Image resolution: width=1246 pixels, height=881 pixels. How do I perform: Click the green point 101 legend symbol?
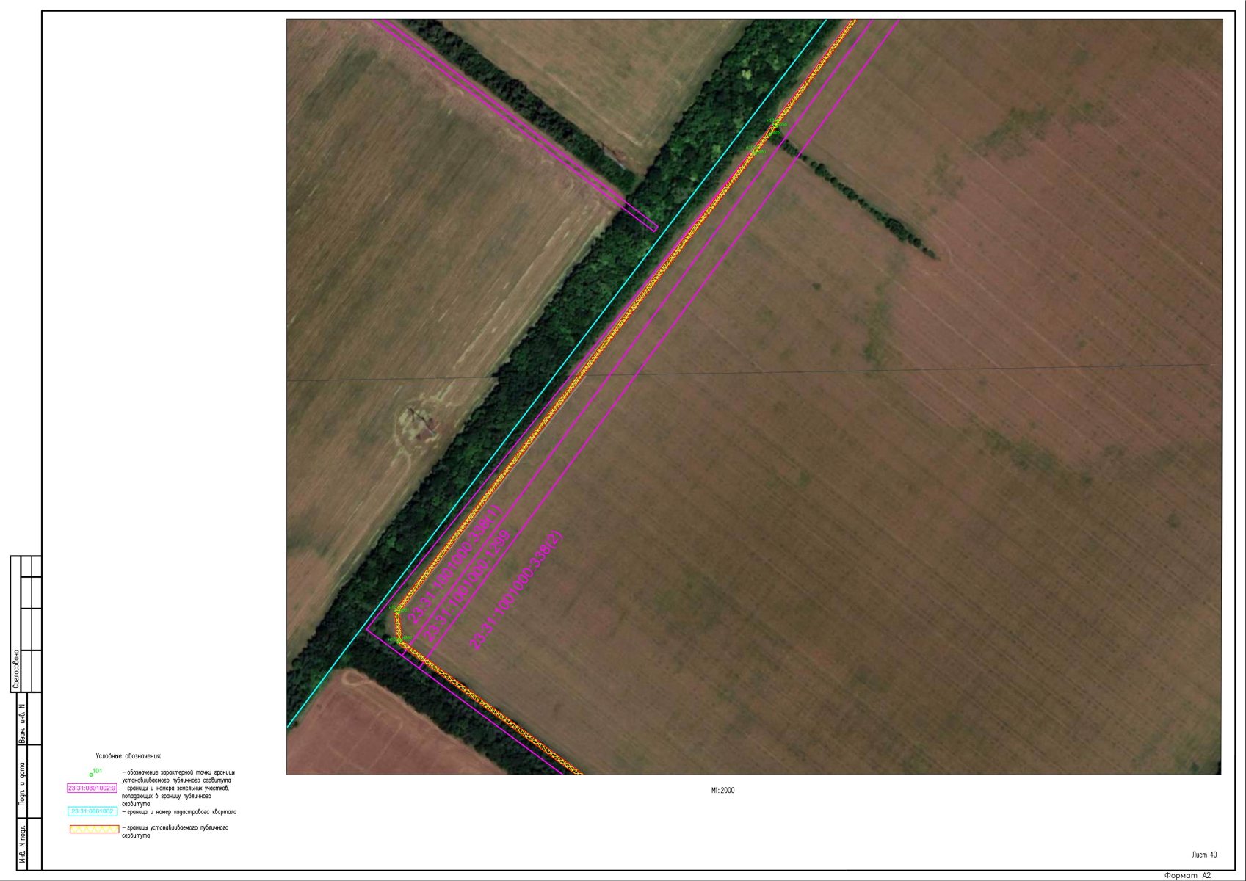[x=92, y=774]
